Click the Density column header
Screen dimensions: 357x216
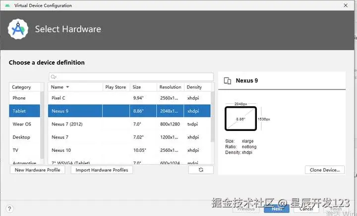(197, 87)
